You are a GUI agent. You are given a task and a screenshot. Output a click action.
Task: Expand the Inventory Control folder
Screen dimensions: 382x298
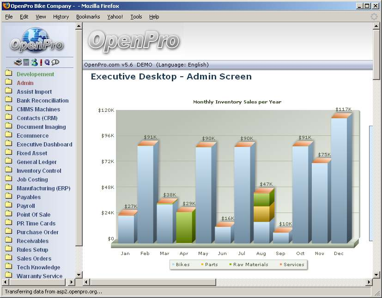(x=8, y=170)
